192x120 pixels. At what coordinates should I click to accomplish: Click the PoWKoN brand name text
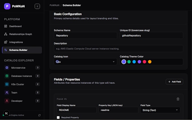pyautogui.click(x=18, y=6)
